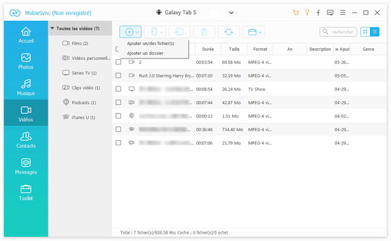Viewport: 391px width, 241px height.
Task: Switch to grid thumbnail view
Action: [366, 32]
